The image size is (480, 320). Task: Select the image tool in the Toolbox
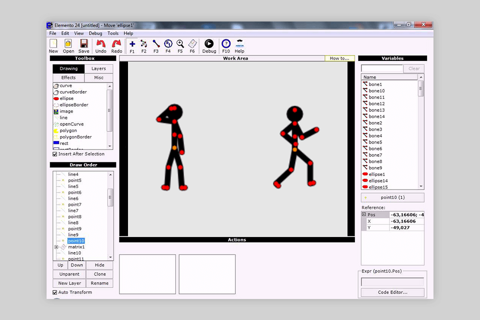pos(66,111)
